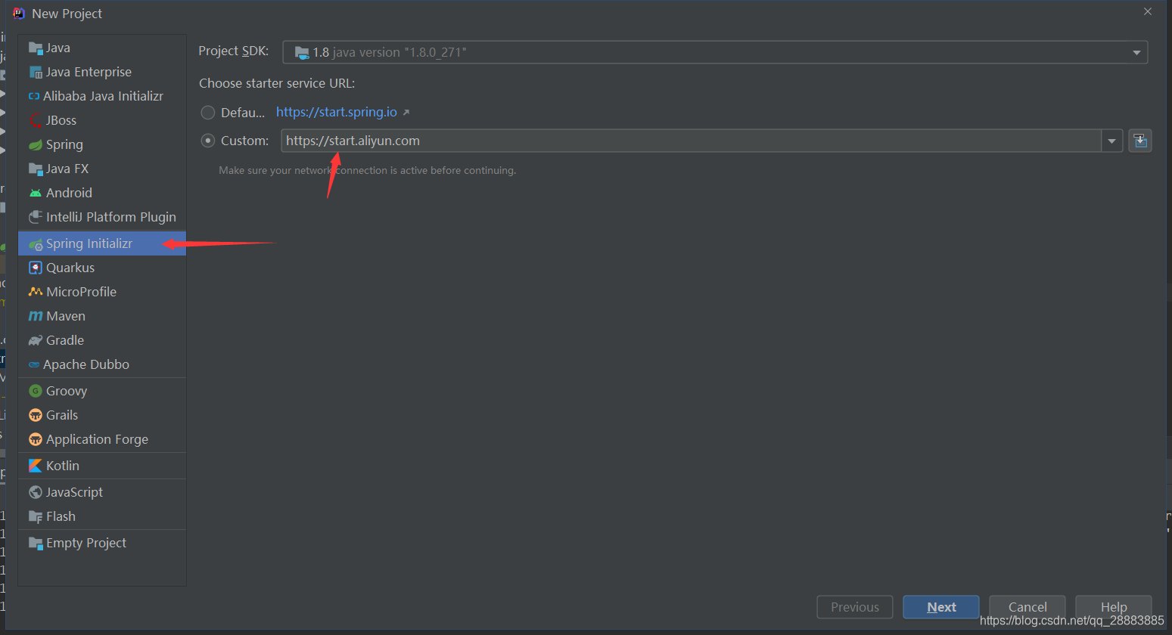Click the Java FX folder icon

tap(36, 169)
